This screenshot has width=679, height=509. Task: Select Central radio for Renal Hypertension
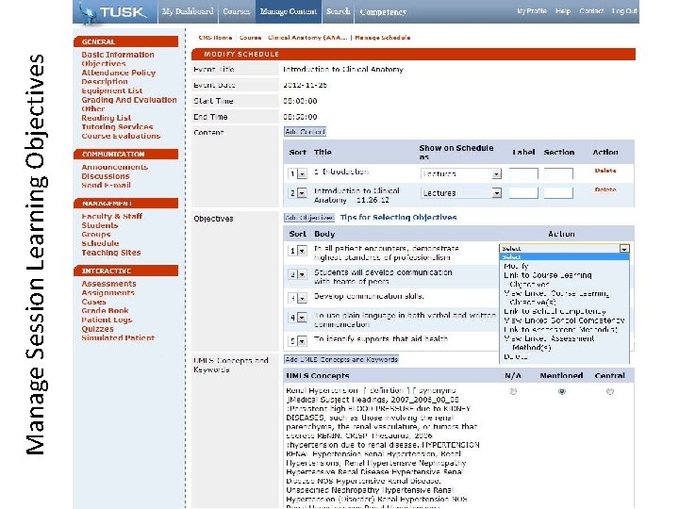click(x=610, y=391)
